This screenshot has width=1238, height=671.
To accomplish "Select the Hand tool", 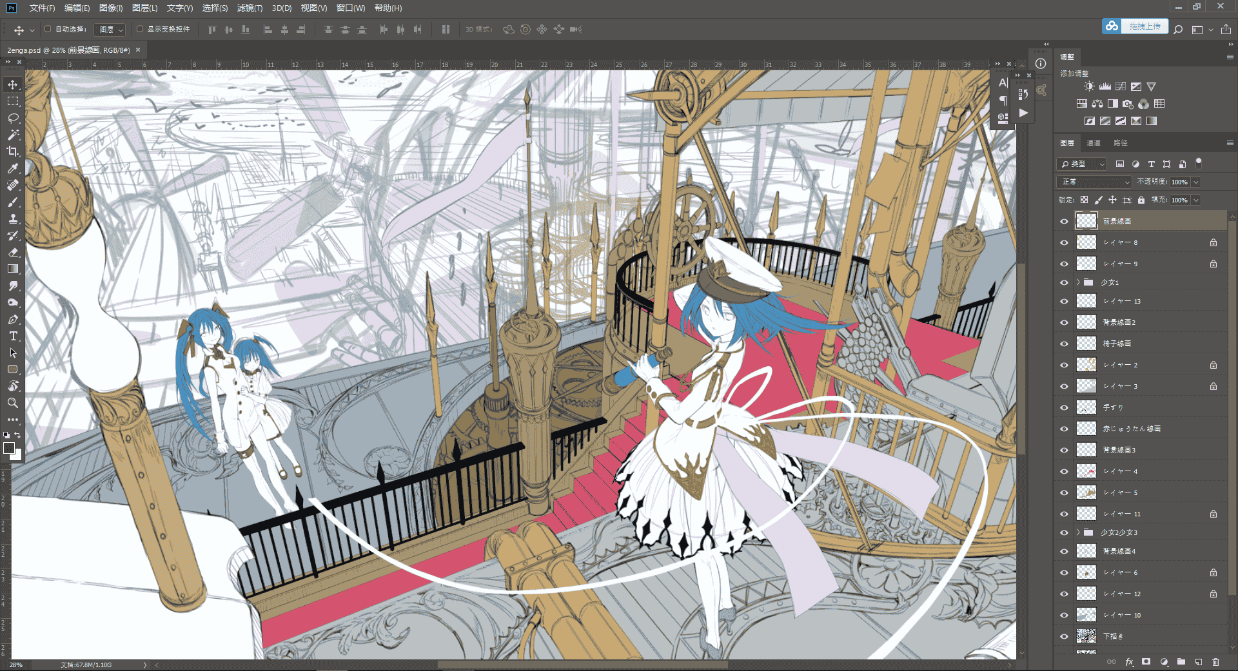I will pyautogui.click(x=13, y=386).
